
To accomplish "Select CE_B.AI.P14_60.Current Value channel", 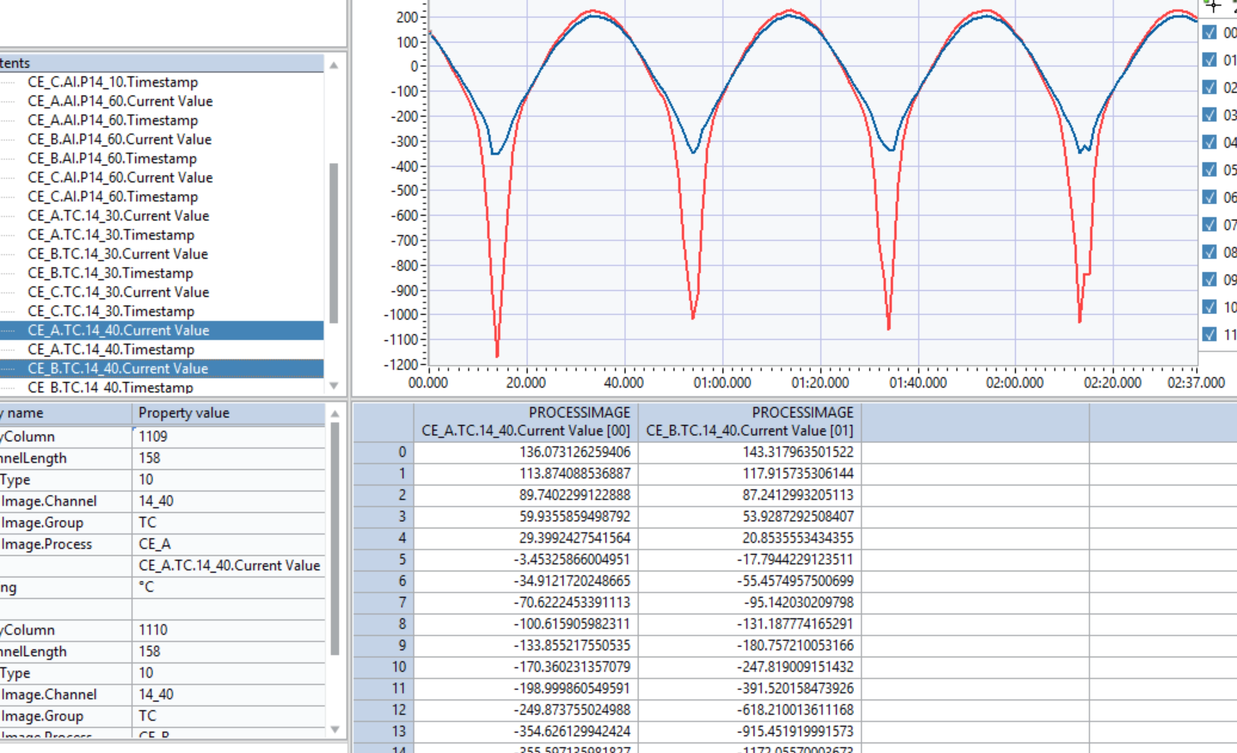I will click(x=119, y=139).
